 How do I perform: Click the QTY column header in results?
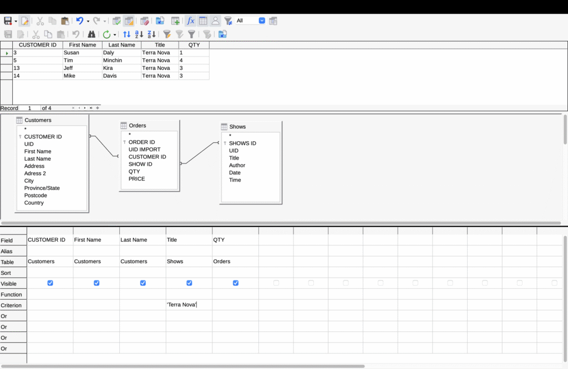194,45
